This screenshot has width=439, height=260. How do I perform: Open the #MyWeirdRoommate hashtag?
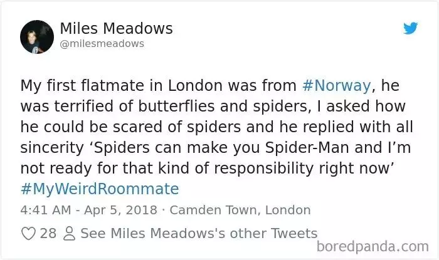pyautogui.click(x=100, y=189)
